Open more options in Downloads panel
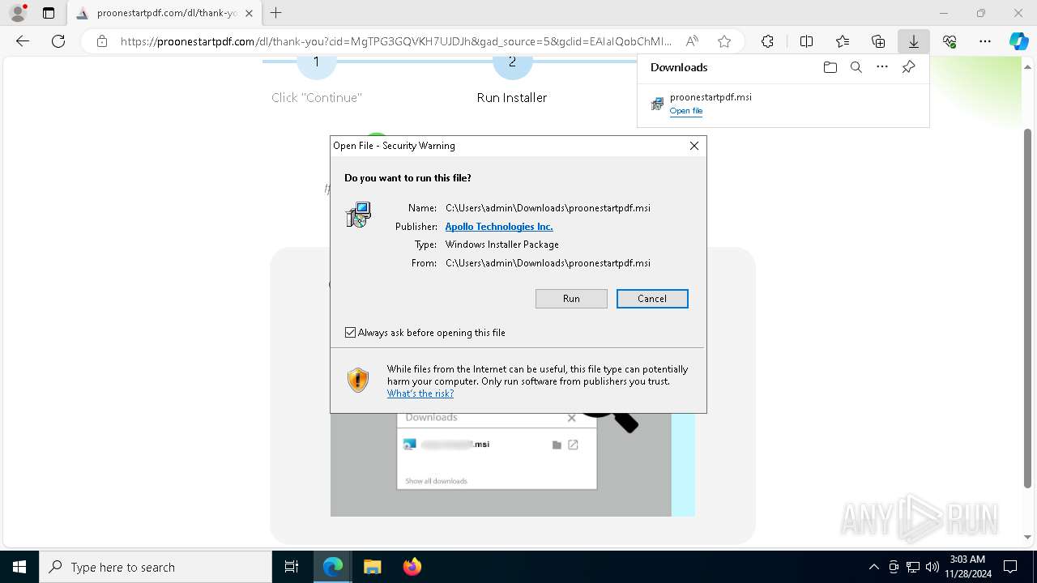1037x583 pixels. click(x=882, y=67)
